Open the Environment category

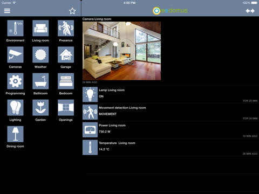tap(15, 28)
